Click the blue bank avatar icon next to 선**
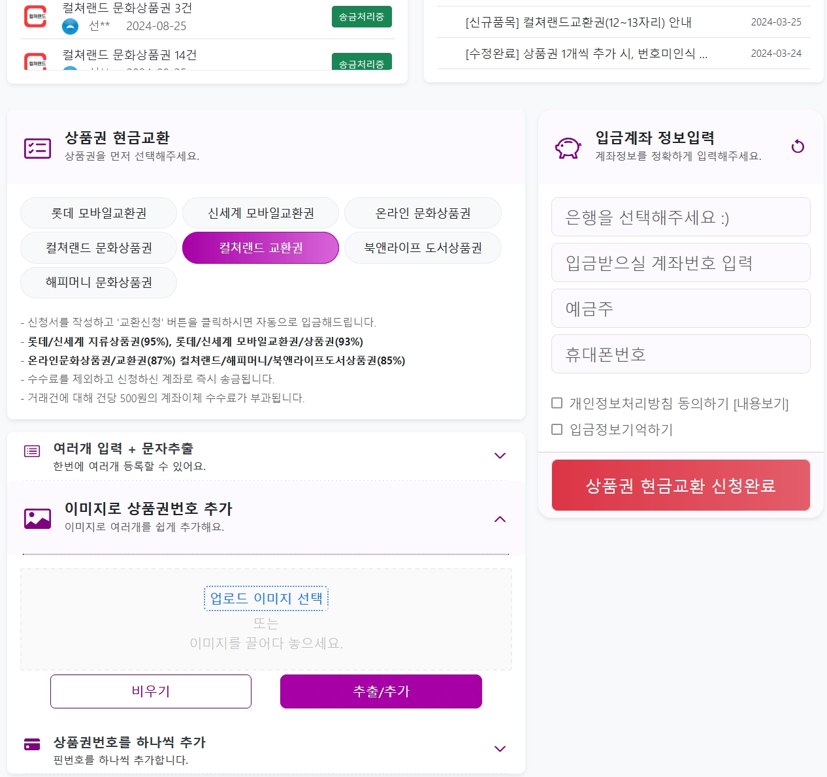This screenshot has height=777, width=827. click(x=70, y=26)
